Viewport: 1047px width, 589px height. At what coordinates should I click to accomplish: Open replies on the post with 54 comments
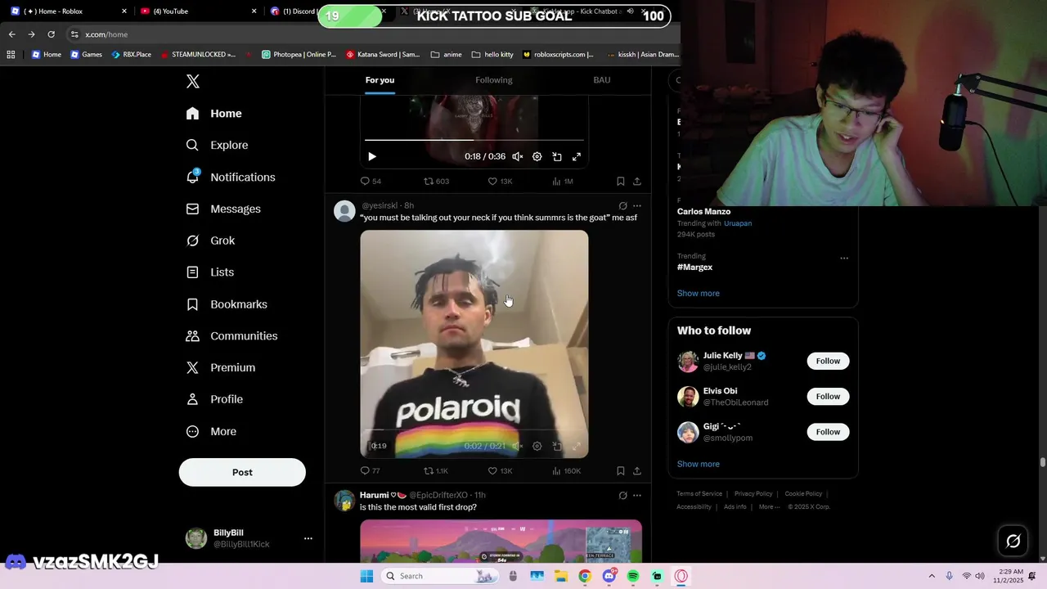click(x=371, y=181)
